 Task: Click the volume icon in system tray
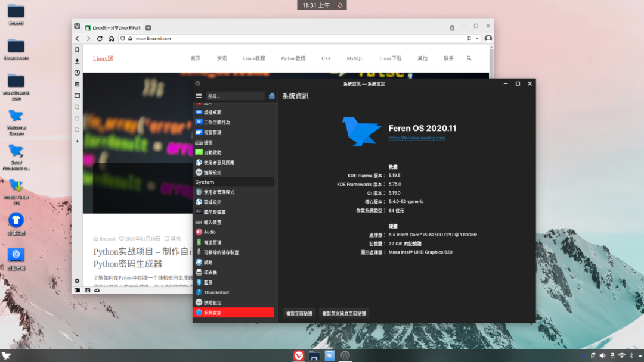pyautogui.click(x=602, y=356)
